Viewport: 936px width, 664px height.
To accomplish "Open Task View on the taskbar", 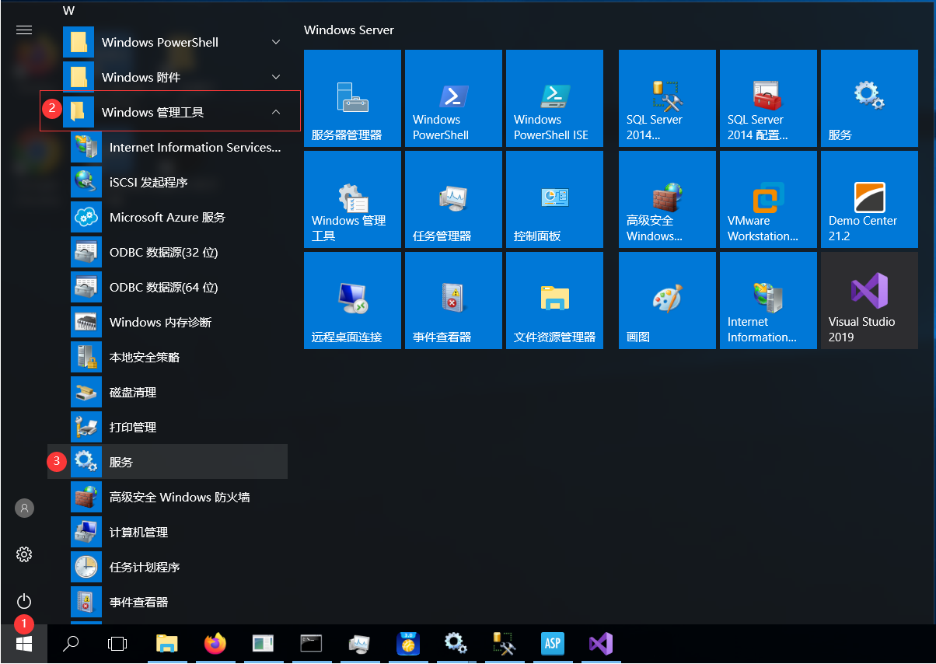I will point(117,644).
